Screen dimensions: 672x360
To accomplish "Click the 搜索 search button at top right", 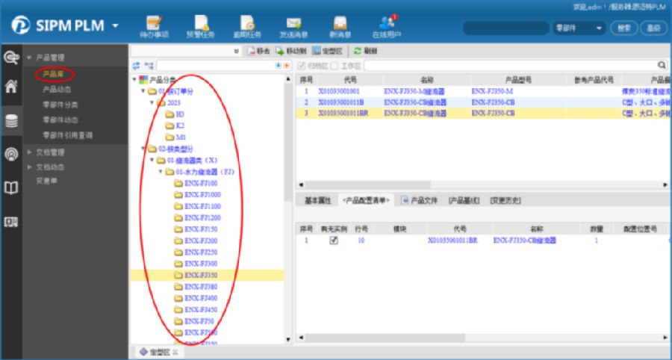I will 624,28.
